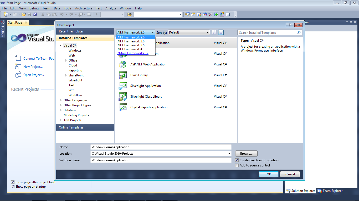Open the find combo box dropdown in toolbar
359x201 pixels.
pos(180,15)
